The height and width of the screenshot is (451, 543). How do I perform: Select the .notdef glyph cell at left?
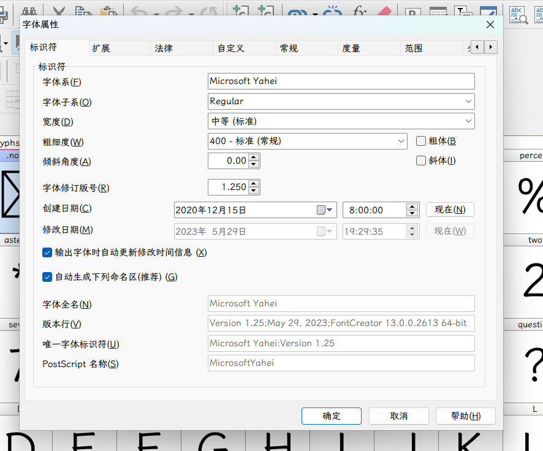[10, 192]
